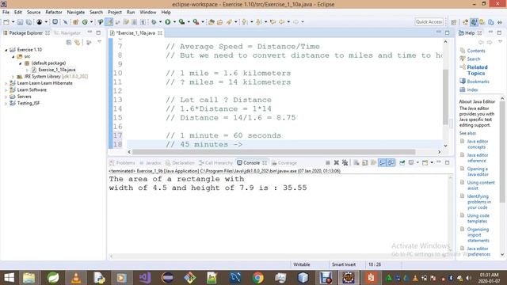
Task: Click Clear Console icon
Action: coord(356,162)
